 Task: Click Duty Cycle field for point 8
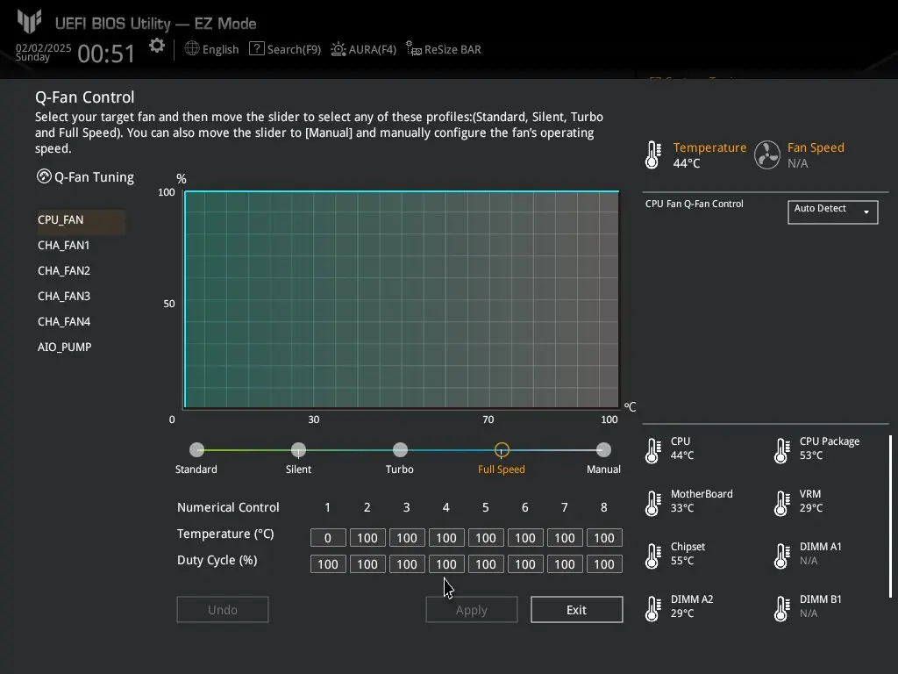(604, 564)
